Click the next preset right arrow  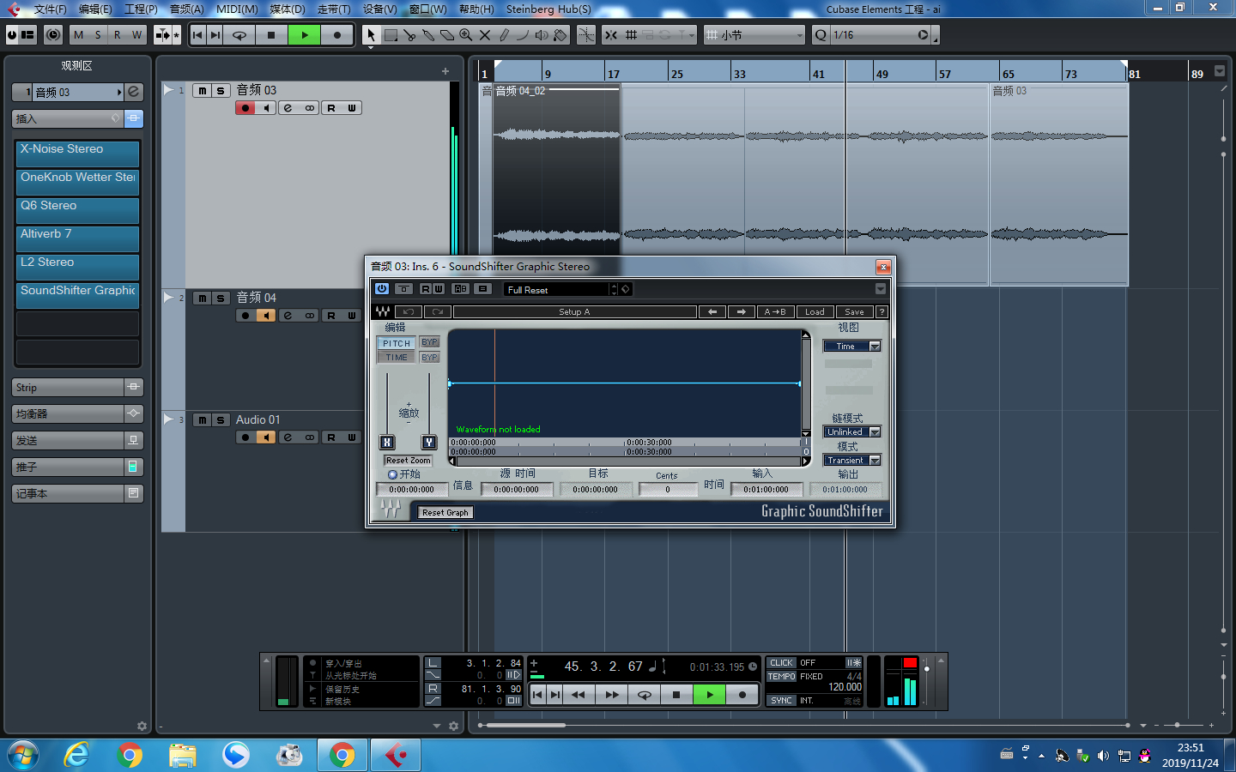click(x=741, y=312)
